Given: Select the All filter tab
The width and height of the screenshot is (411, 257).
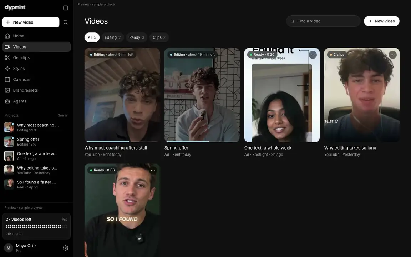Looking at the screenshot, I should (x=92, y=37).
